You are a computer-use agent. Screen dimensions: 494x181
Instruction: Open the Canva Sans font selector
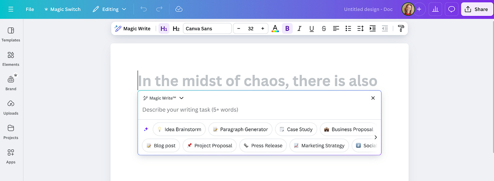click(207, 28)
